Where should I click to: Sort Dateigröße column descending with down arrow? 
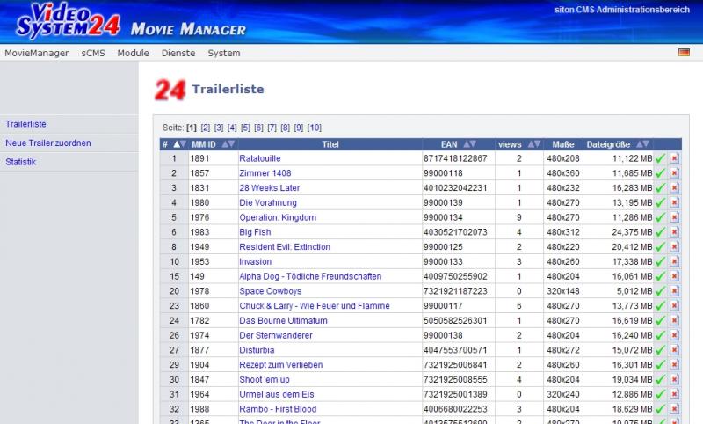click(x=646, y=144)
